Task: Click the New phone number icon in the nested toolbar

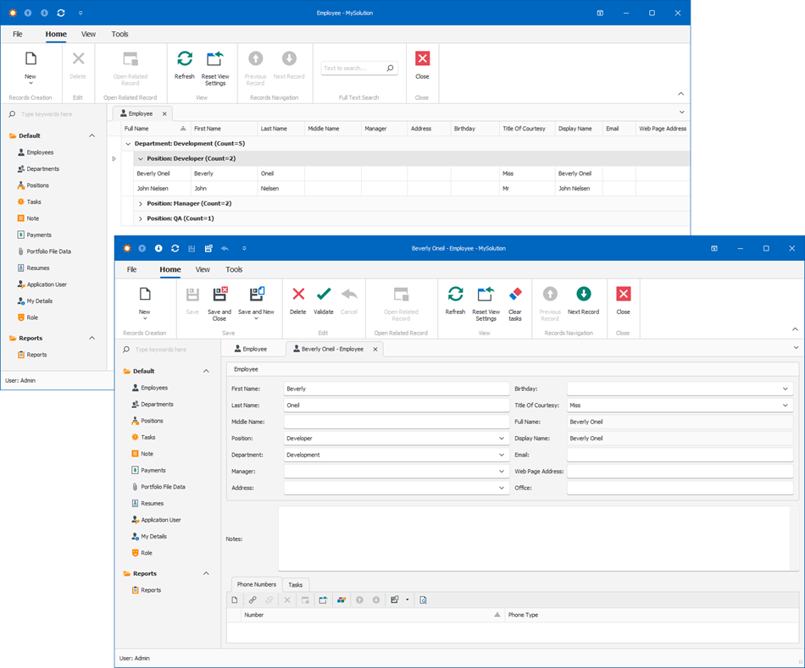Action: coord(235,599)
